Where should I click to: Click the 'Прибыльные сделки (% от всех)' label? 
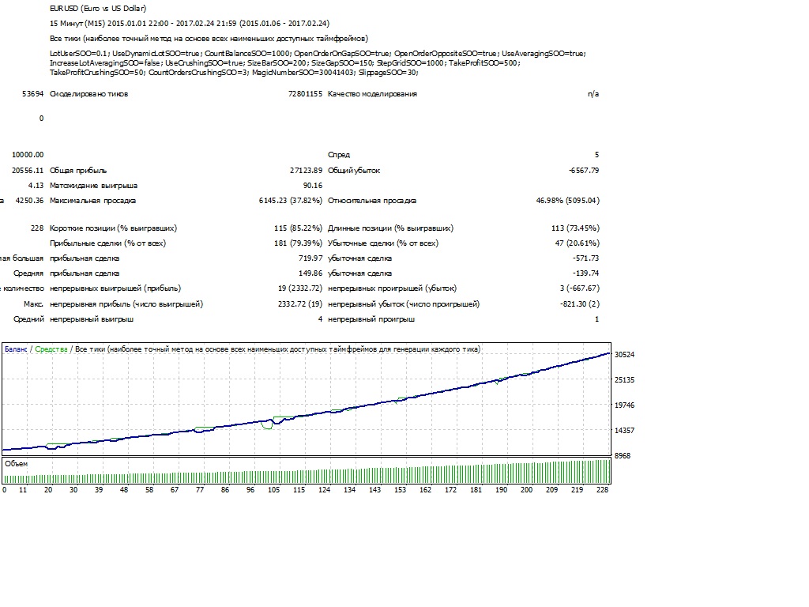point(107,243)
